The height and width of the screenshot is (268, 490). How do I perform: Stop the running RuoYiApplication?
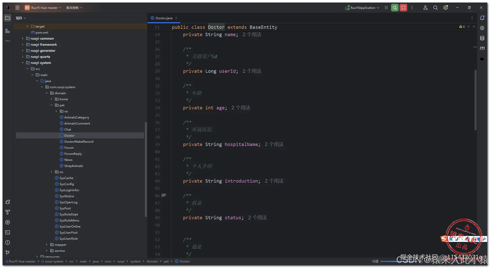click(x=403, y=8)
